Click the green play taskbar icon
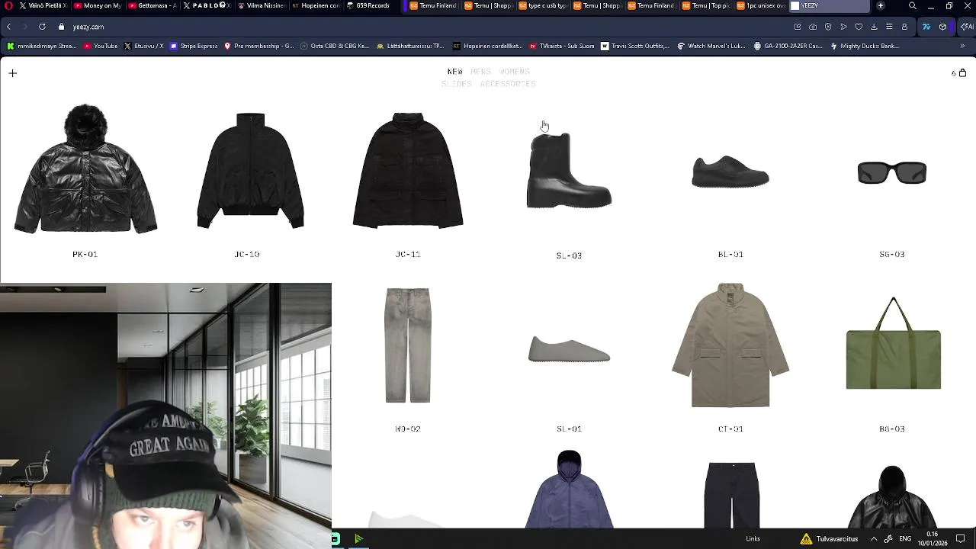The image size is (976, 549). click(x=358, y=539)
